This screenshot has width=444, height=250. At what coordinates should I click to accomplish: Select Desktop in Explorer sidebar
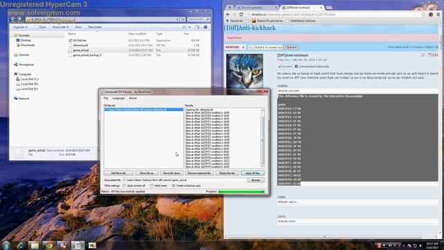tap(26, 40)
